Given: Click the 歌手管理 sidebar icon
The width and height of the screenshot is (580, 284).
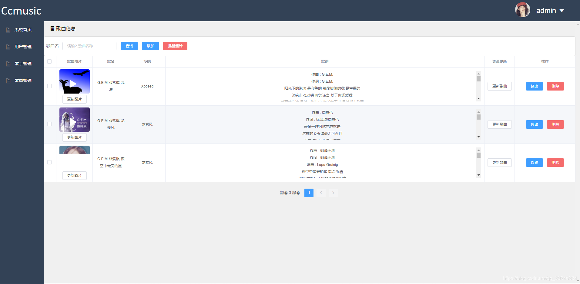Looking at the screenshot, I should tap(8, 64).
